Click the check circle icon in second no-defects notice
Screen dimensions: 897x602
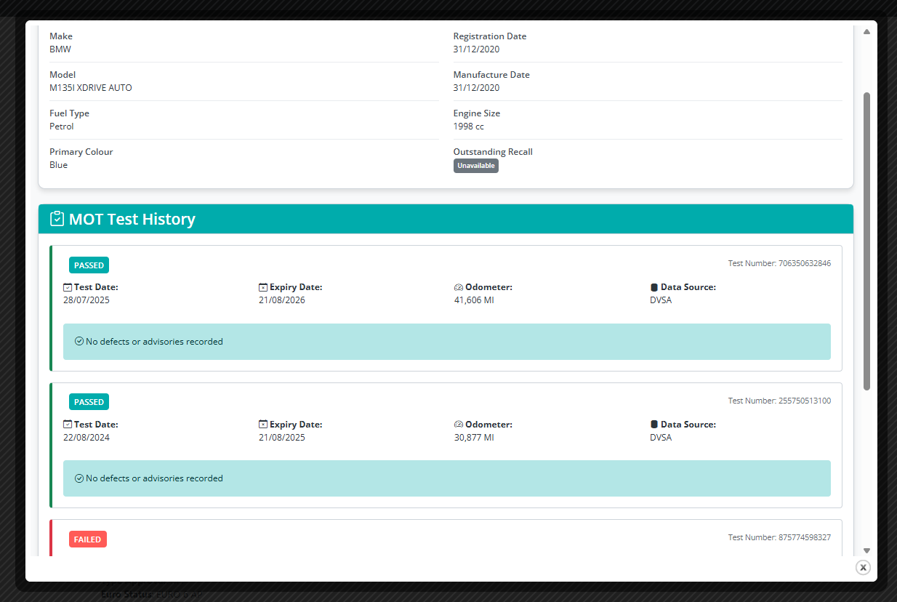79,478
